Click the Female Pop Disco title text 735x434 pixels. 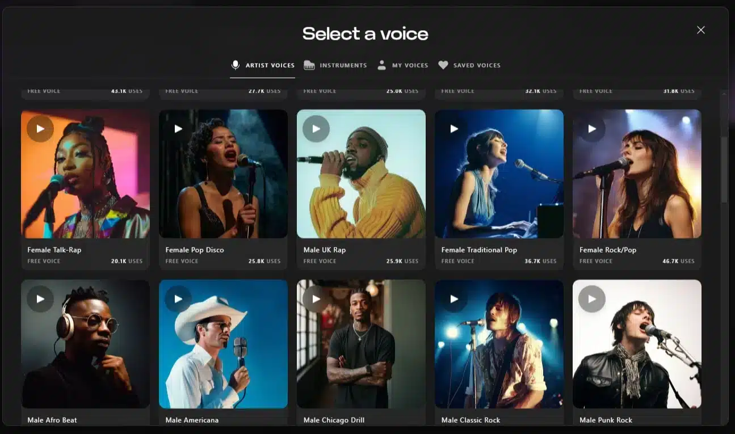(195, 250)
